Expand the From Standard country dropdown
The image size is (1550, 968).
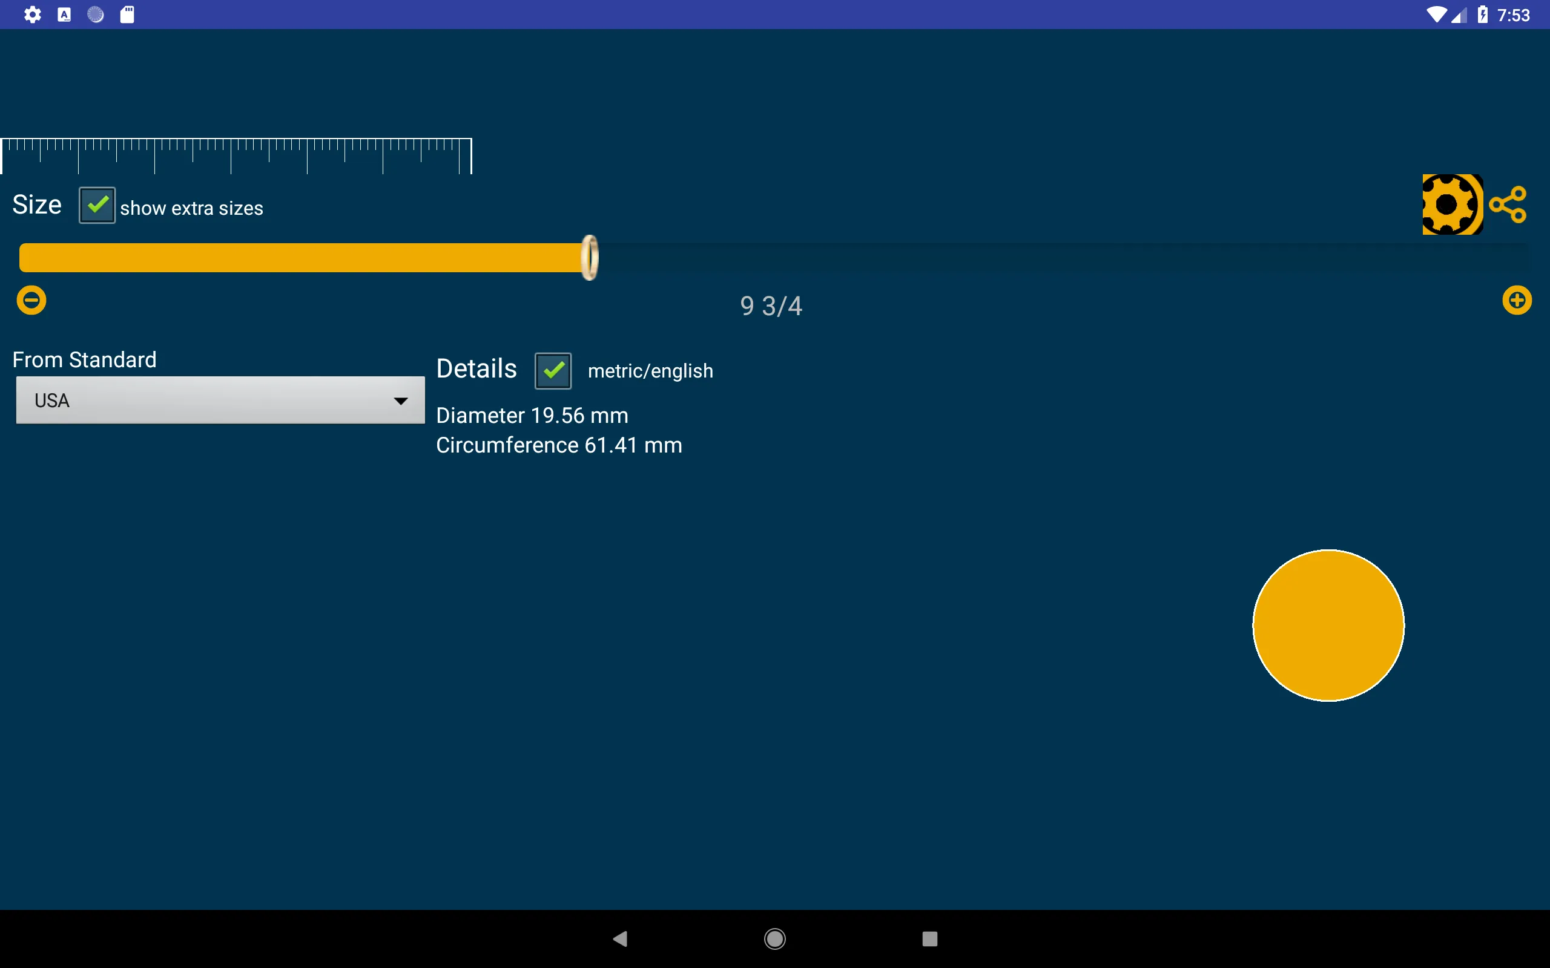[x=220, y=399]
